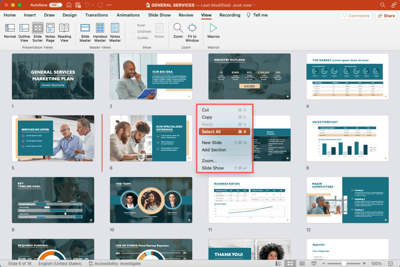Open the search magnifier in title bar
Viewport: 400px width, 267px height.
point(382,5)
